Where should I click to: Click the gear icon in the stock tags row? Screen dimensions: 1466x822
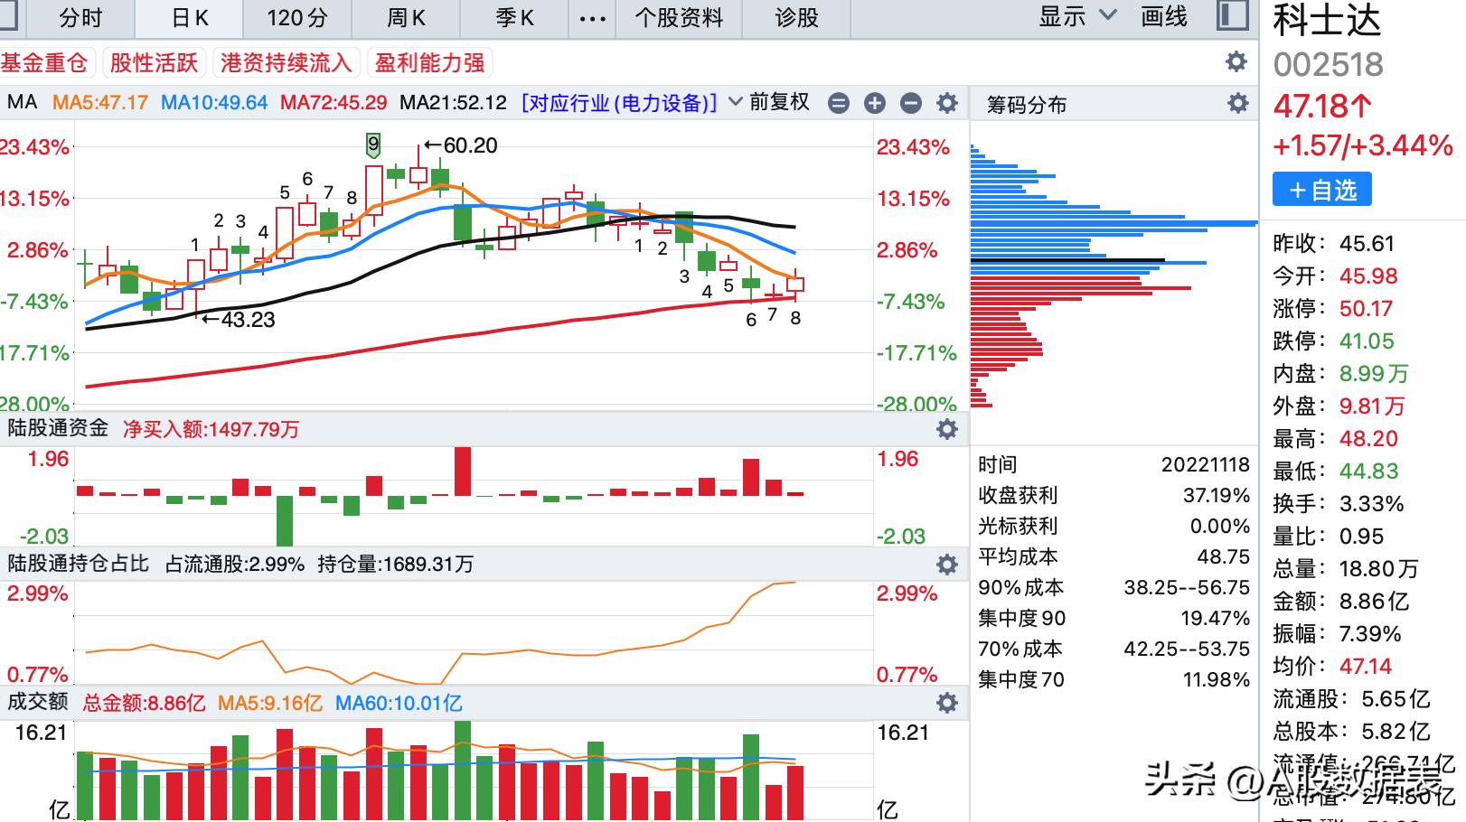[1236, 61]
